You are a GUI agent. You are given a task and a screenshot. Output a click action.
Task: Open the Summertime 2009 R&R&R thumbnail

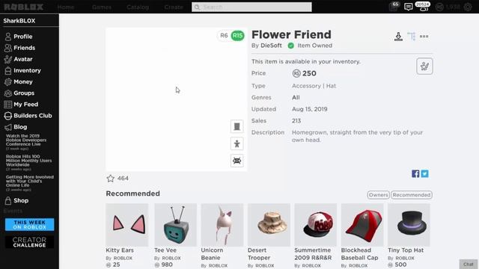coord(316,225)
